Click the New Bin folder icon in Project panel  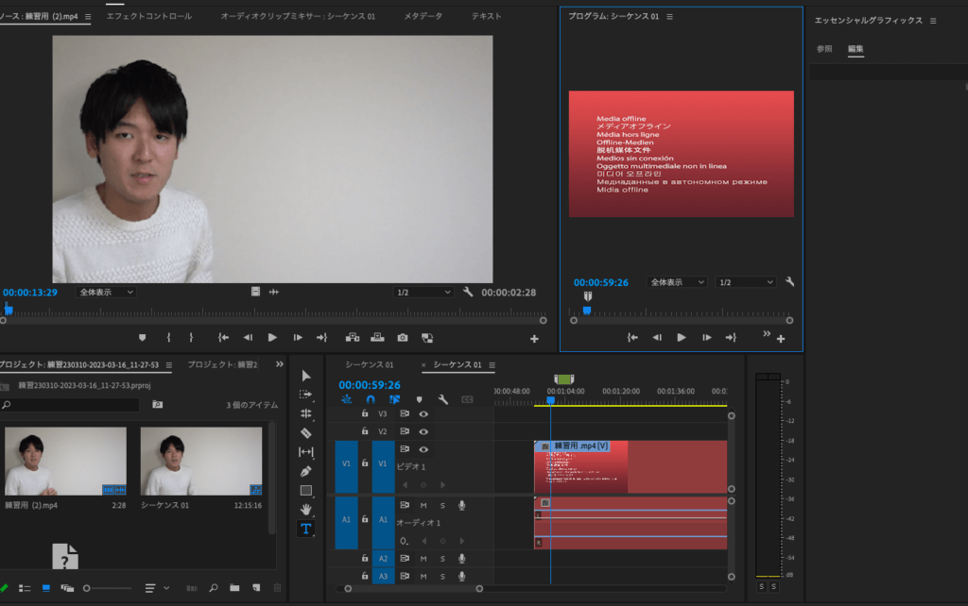pyautogui.click(x=233, y=588)
